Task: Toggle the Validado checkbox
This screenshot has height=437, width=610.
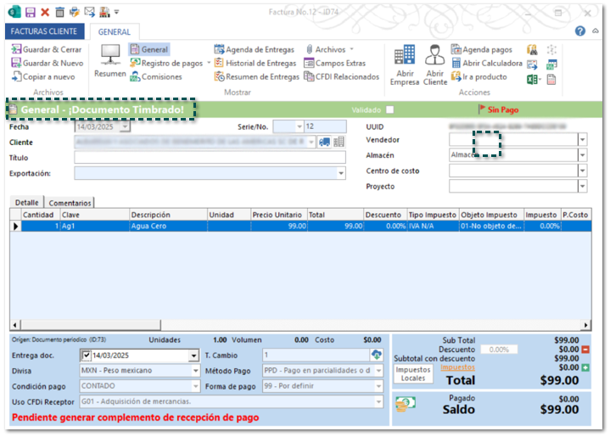Action: pos(389,109)
